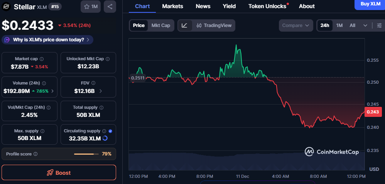The image size is (385, 184).
Task: Click the Boost button
Action: click(59, 173)
